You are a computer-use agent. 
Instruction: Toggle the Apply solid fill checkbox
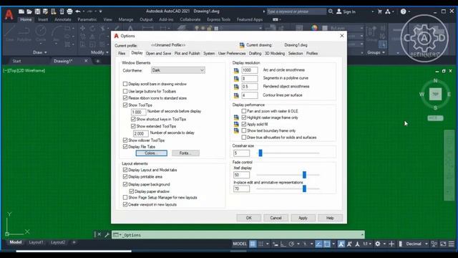(244, 124)
